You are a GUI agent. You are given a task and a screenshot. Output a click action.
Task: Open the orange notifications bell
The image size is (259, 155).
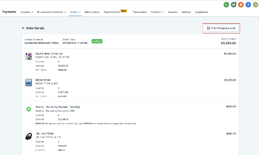coord(241,5)
